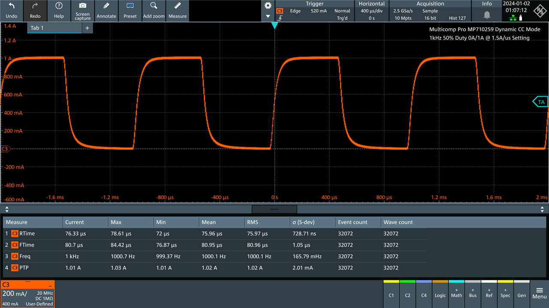This screenshot has width=549, height=308.
Task: Open the settings gear icon
Action: pyautogui.click(x=268, y=6)
